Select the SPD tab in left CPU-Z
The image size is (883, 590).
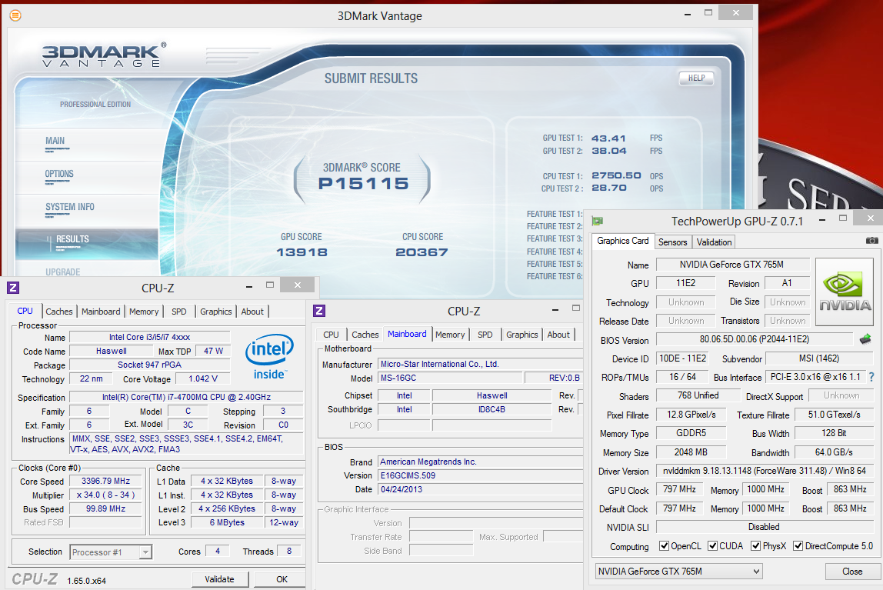pos(179,312)
